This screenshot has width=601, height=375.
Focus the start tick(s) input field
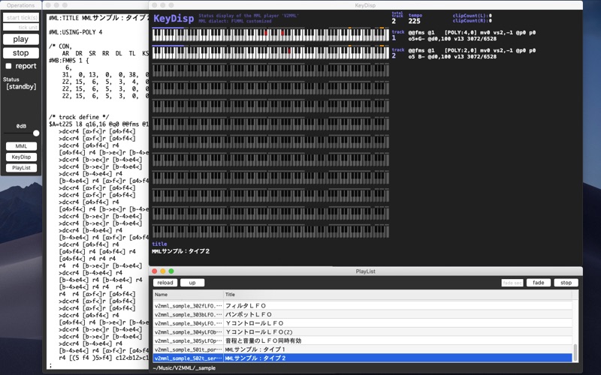point(21,17)
